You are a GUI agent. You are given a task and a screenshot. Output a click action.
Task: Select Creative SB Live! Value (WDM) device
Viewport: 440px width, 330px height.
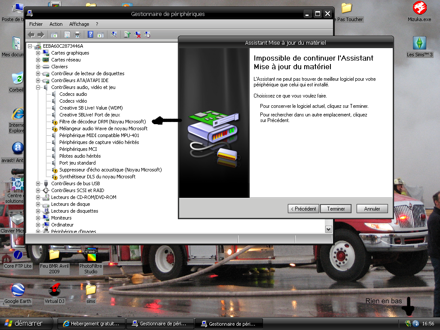click(x=91, y=108)
